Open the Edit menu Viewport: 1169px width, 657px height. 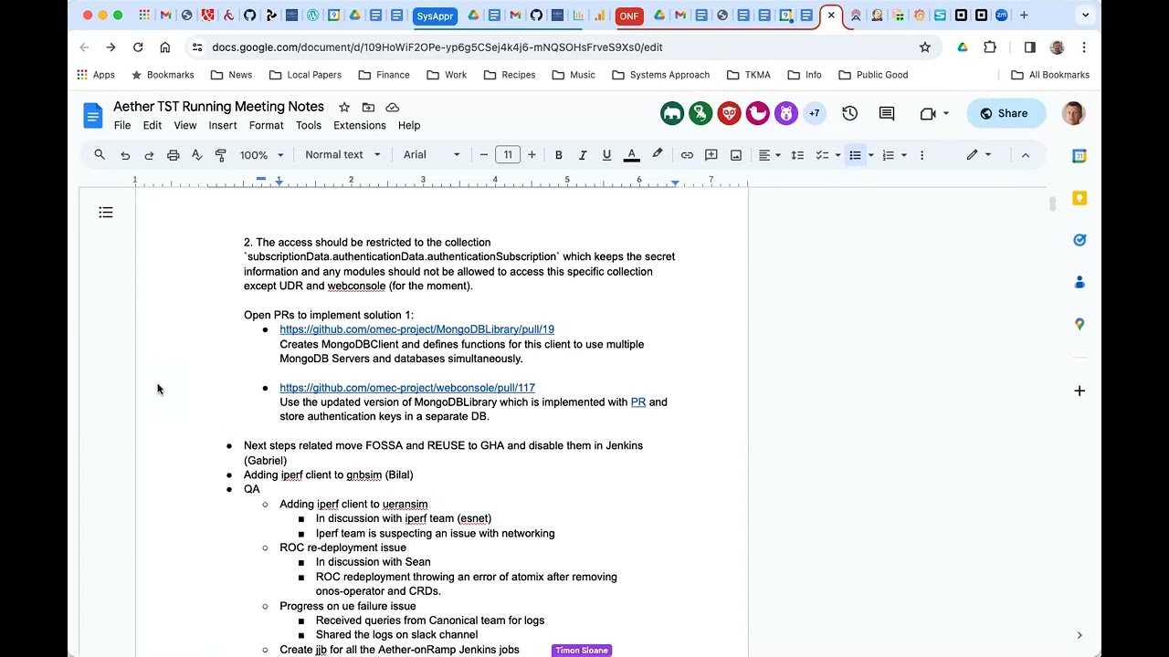point(153,125)
